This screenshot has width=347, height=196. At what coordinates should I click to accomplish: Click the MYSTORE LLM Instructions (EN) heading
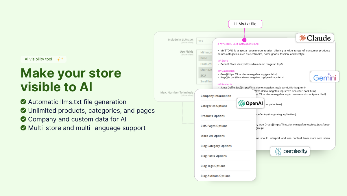[238, 44]
